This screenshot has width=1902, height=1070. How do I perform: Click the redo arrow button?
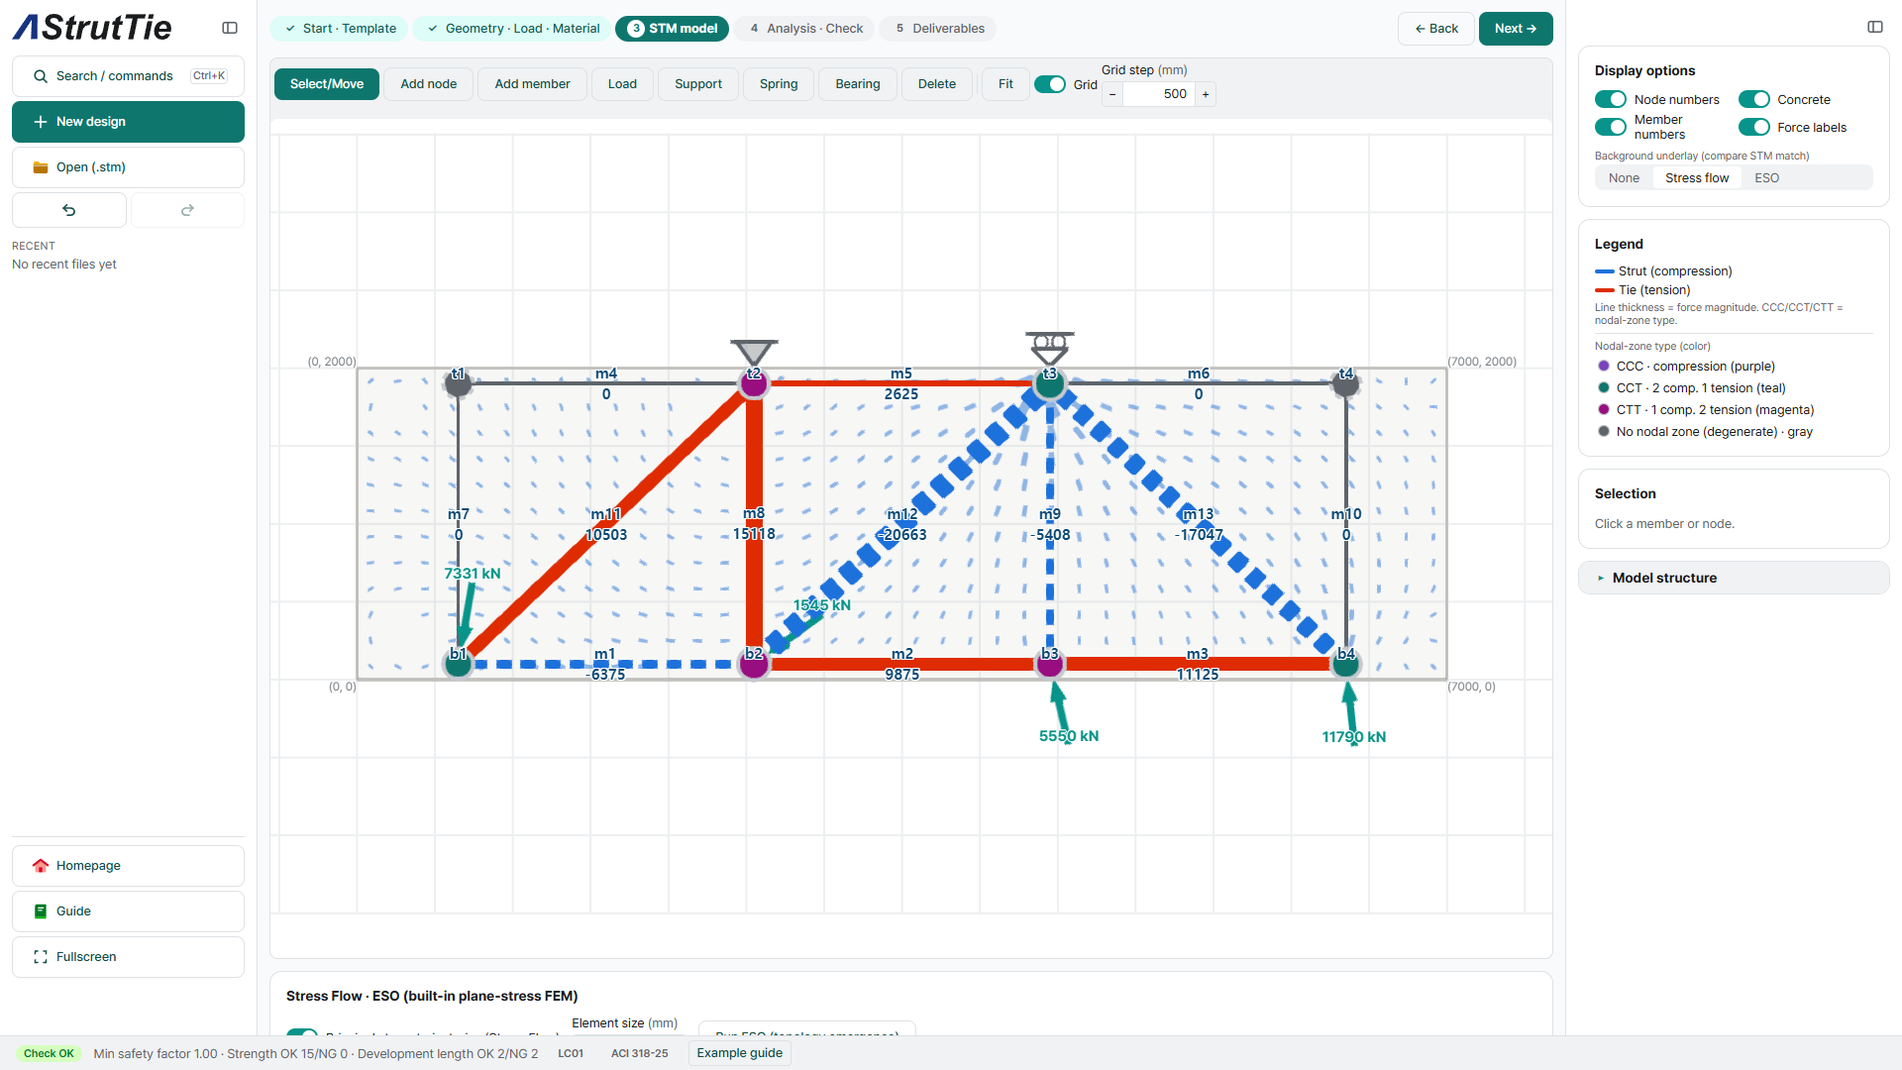coord(187,210)
